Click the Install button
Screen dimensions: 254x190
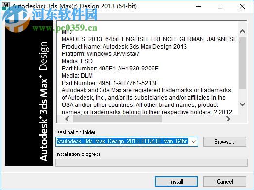tap(176, 181)
